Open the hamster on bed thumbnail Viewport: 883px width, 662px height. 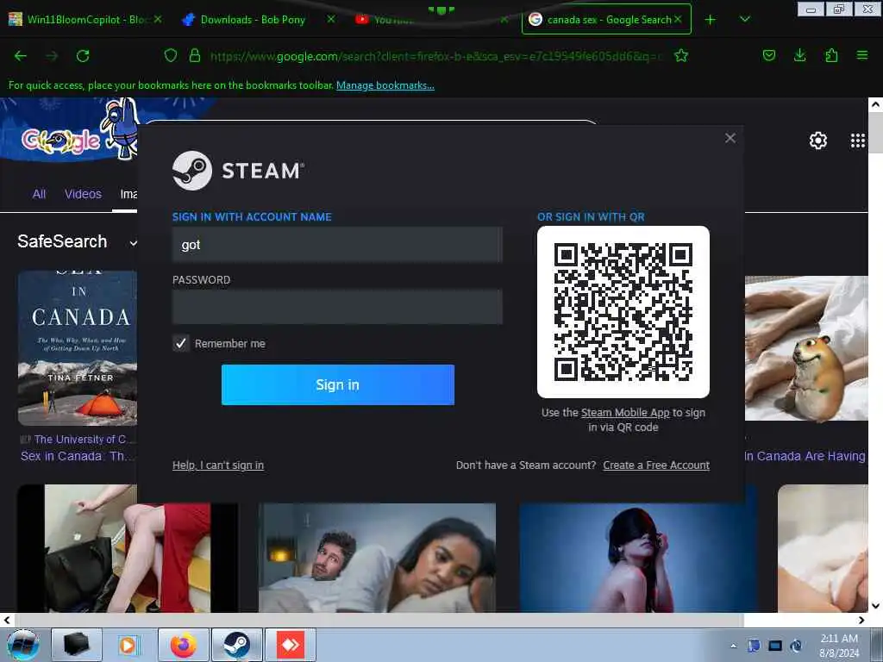click(806, 348)
